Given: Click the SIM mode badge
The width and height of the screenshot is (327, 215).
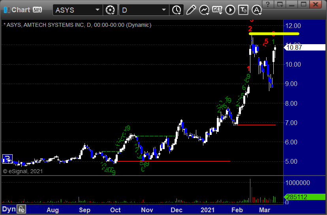Looking at the screenshot, I should pos(38,10).
